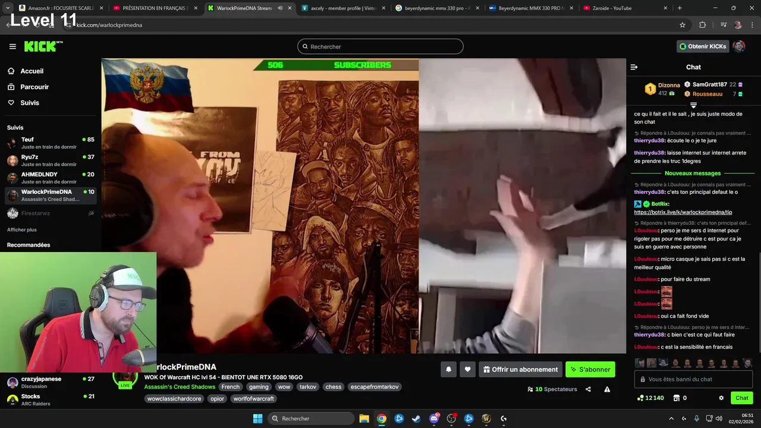Image resolution: width=761 pixels, height=428 pixels.
Task: Click top gifter Dizonna in chat leaderboard
Action: pyautogui.click(x=669, y=85)
